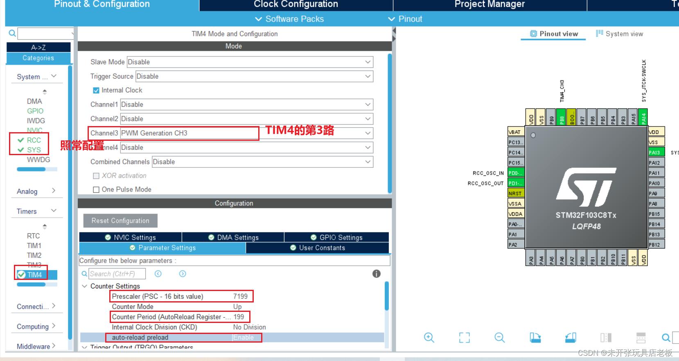The height and width of the screenshot is (361, 679).
Task: Zoom out of the chip pinout view
Action: (x=500, y=337)
